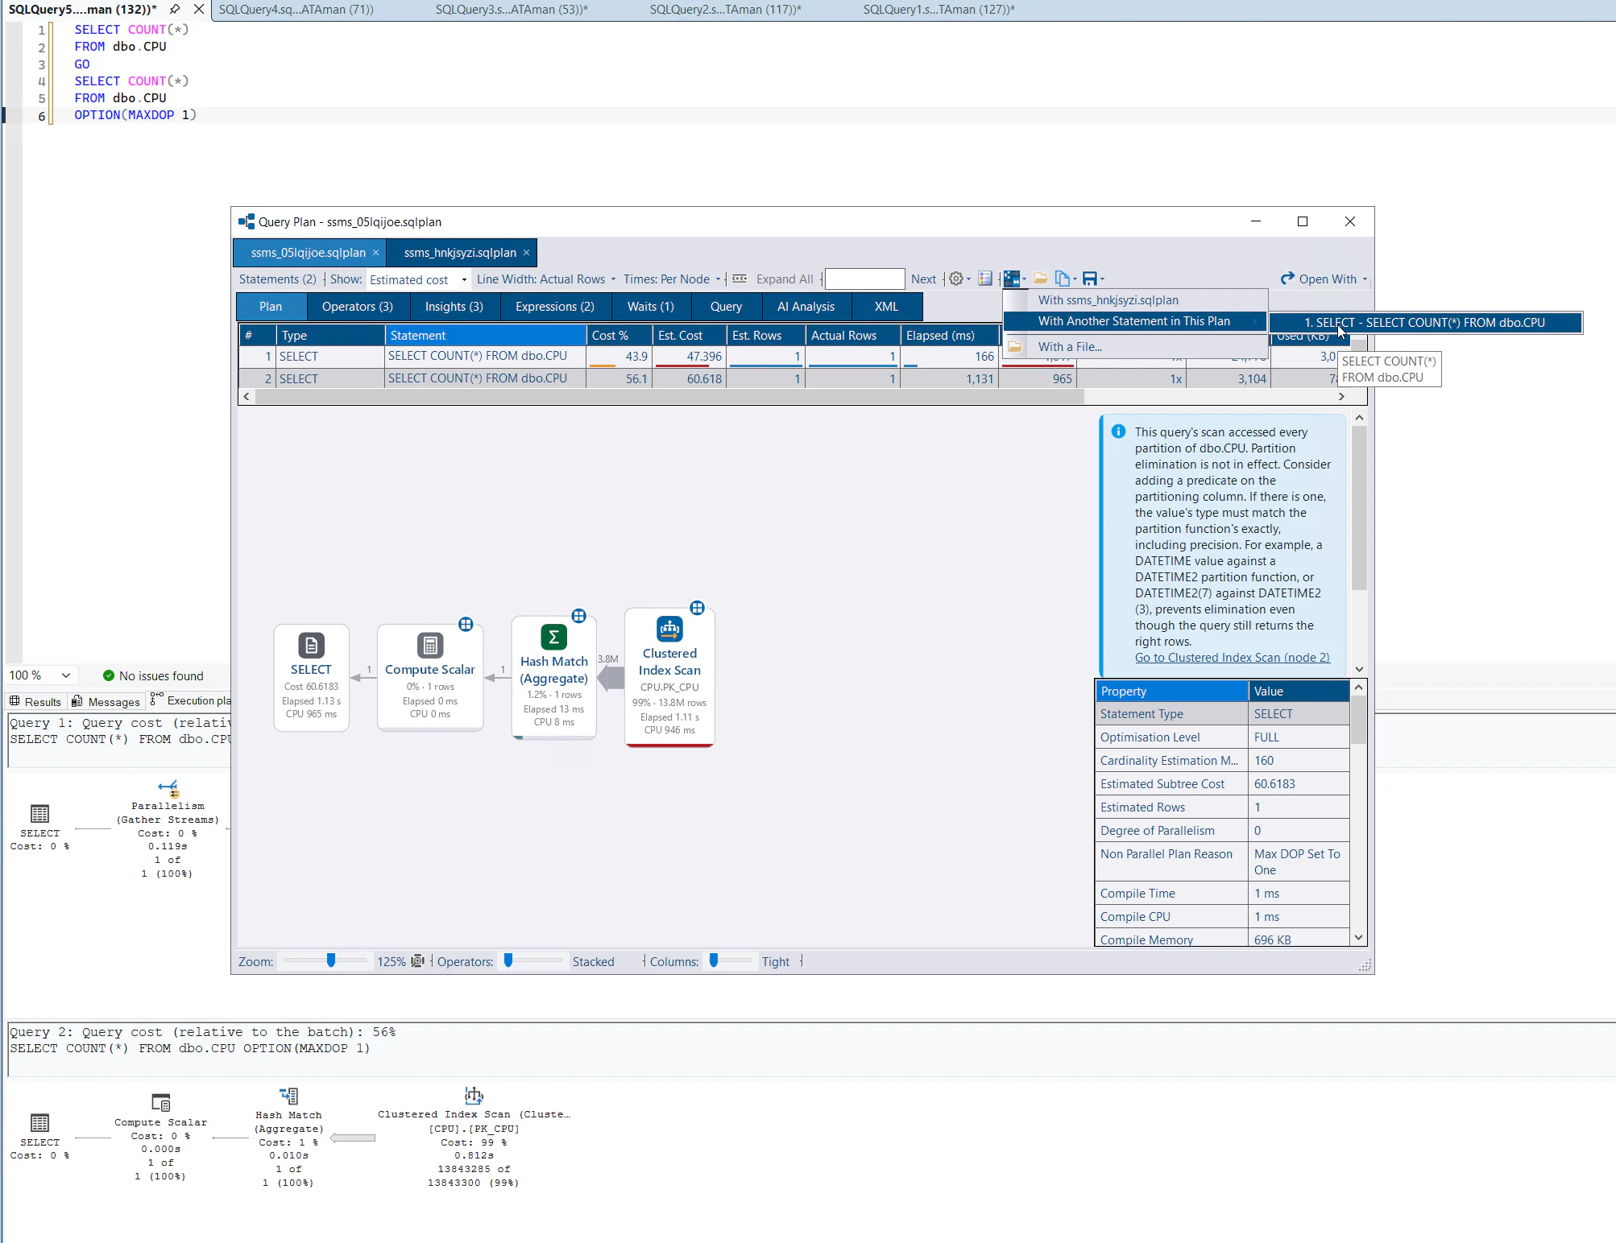The height and width of the screenshot is (1243, 1616).
Task: Click the zoom-to-fit icon beside 125%
Action: point(417,961)
